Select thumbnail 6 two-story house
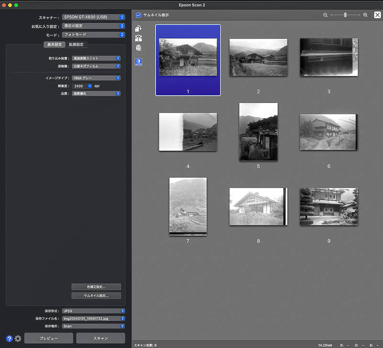This screenshot has height=348, width=383. (329, 132)
